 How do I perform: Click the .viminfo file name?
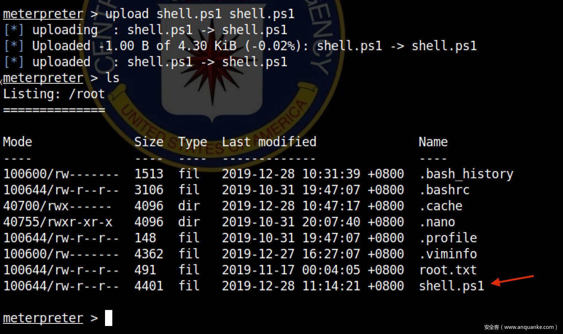click(x=448, y=254)
